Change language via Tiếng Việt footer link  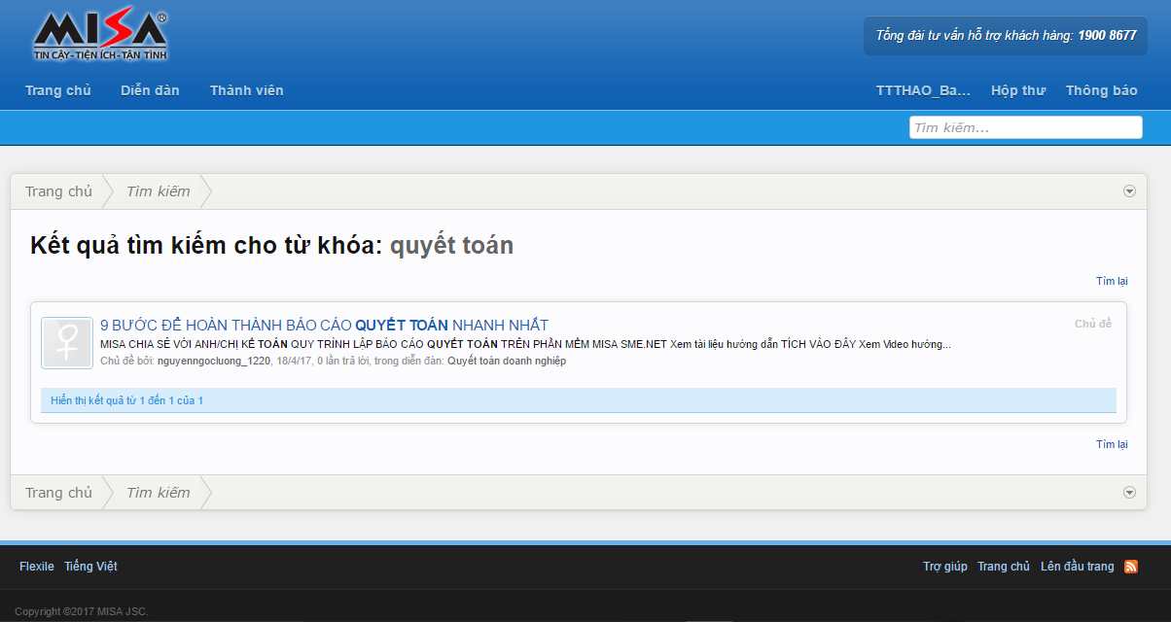[90, 567]
